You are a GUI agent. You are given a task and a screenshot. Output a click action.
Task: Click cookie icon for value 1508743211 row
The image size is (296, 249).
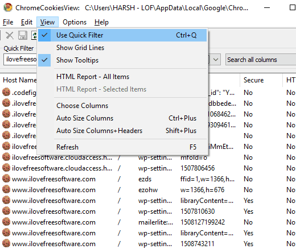(6, 243)
